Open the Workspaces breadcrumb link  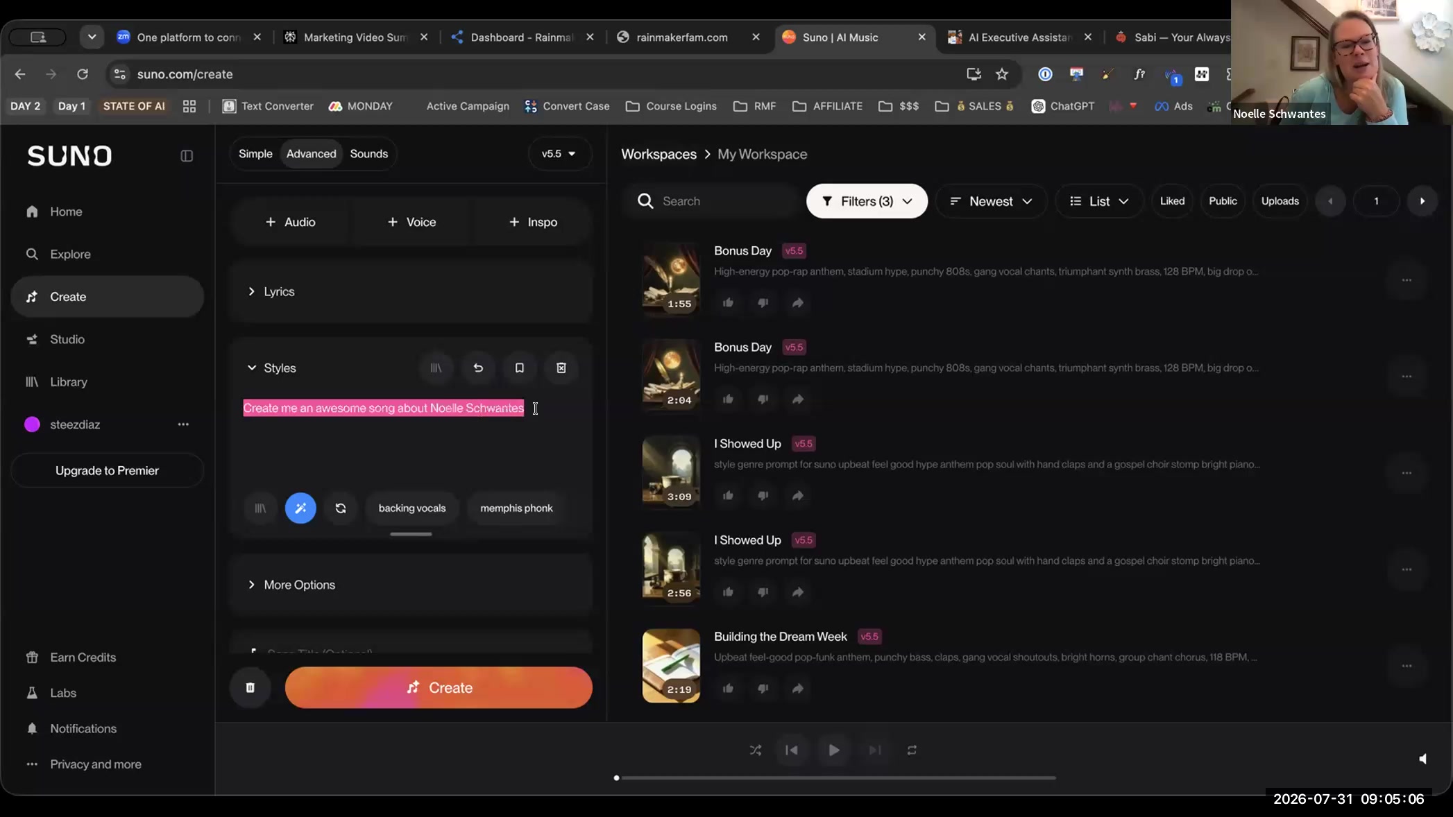click(658, 154)
